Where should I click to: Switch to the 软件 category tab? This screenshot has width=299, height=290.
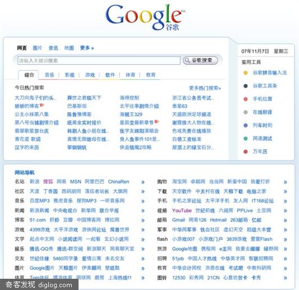(110, 75)
